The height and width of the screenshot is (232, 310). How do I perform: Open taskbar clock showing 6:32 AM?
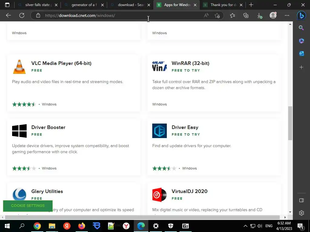coord(284,226)
